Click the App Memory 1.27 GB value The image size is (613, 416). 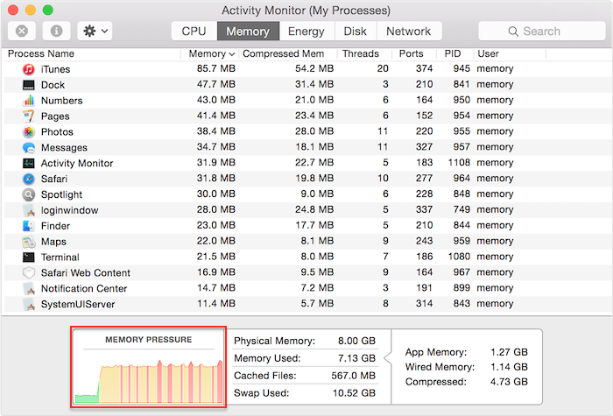click(509, 352)
